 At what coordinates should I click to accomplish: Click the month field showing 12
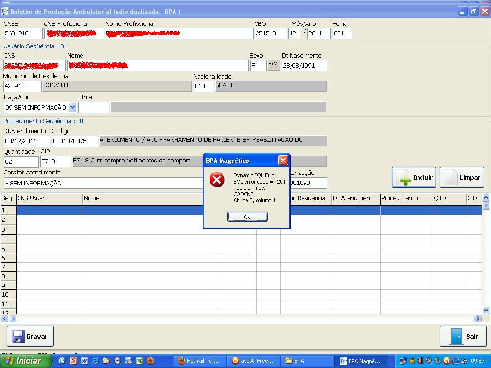click(294, 34)
